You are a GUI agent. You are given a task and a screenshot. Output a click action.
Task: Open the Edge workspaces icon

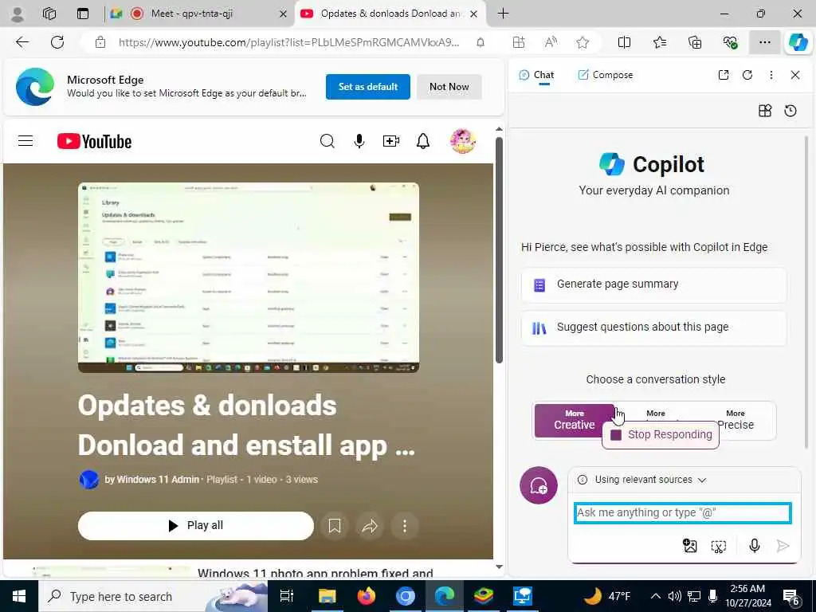49,14
